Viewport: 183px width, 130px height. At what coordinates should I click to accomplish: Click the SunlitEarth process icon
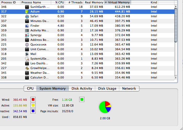(x=27, y=7)
